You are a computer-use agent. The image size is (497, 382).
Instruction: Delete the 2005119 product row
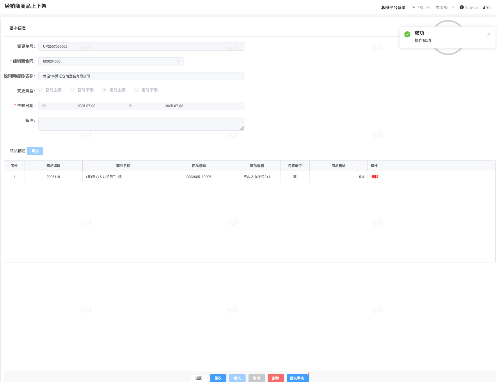coord(375,177)
